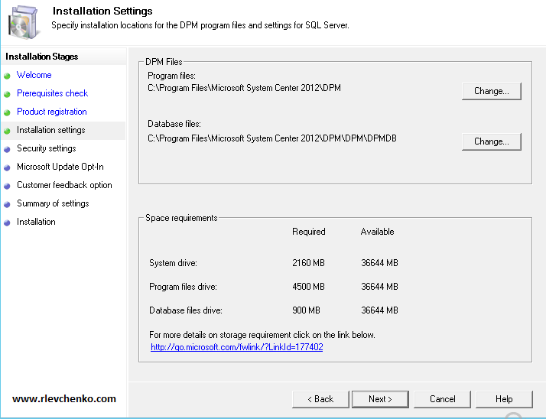
Task: Click green bullet beside Product registration
Action: click(7, 112)
